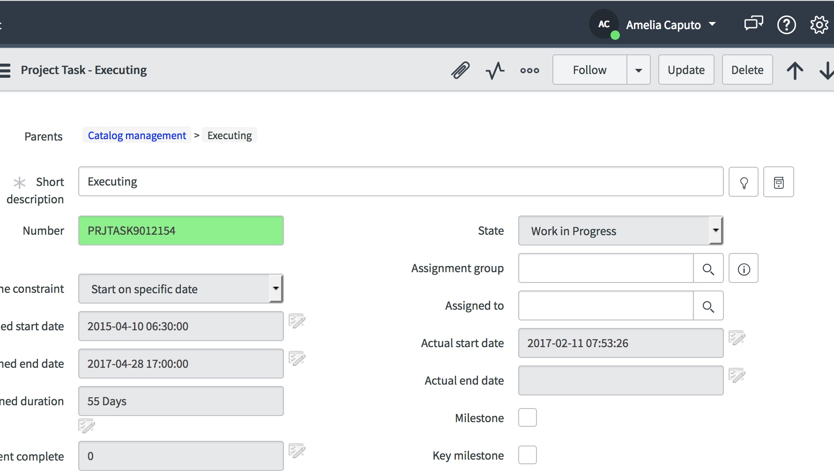
Task: Open the Assignment group lookup magnifier
Action: 708,268
